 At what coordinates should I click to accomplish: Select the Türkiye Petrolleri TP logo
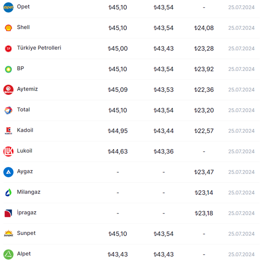(8, 49)
